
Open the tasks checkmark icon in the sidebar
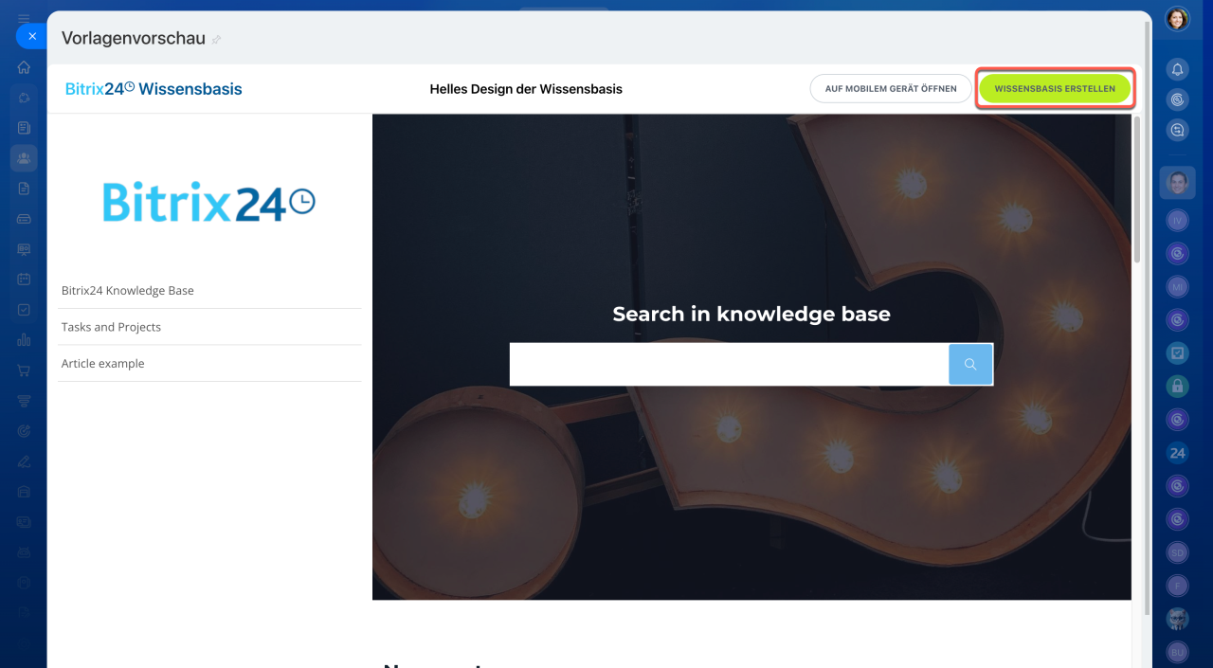pyautogui.click(x=24, y=310)
